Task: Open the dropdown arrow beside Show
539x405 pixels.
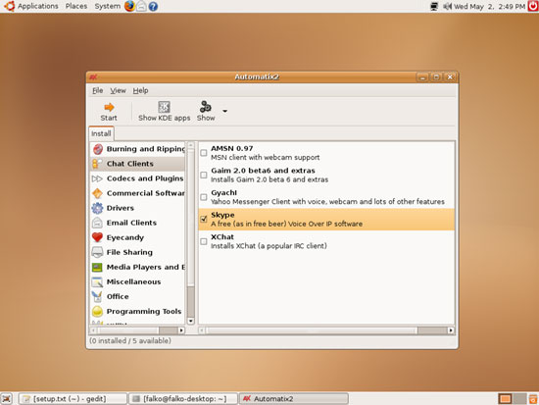Action: click(224, 111)
